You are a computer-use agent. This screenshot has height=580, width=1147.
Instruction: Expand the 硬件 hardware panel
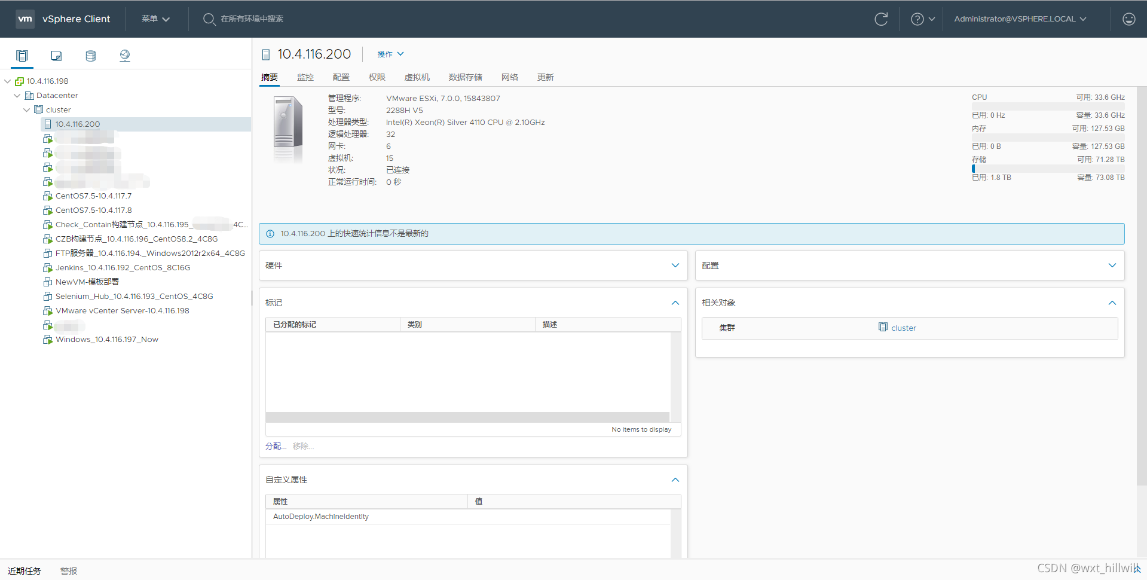pyautogui.click(x=675, y=265)
